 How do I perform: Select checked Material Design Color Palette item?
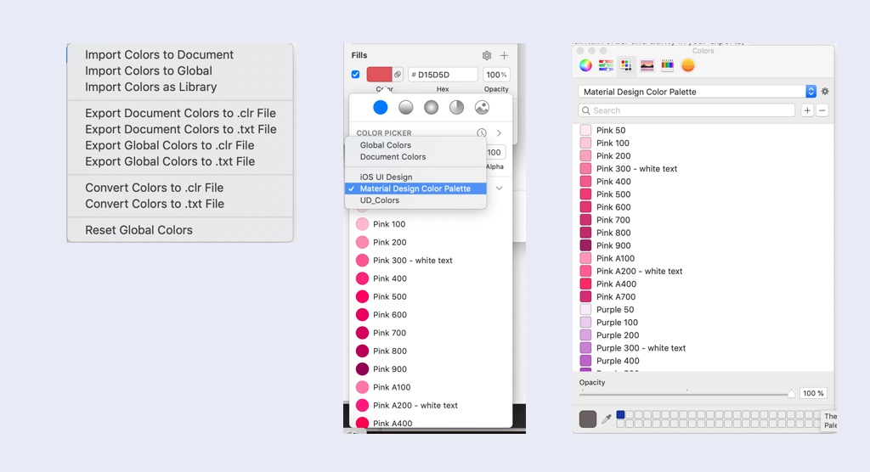click(415, 188)
